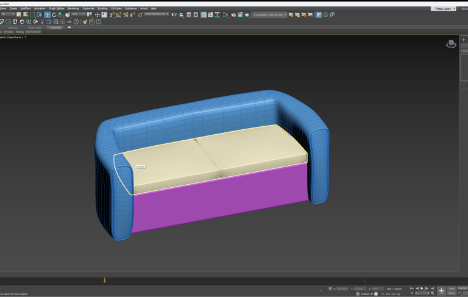Open the Create panel plus tab
Screen dimensions: 468x297
coord(464,40)
